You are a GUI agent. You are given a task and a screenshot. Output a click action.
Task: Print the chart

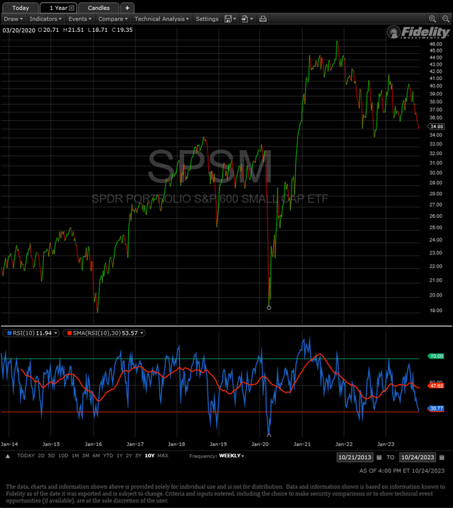[263, 19]
